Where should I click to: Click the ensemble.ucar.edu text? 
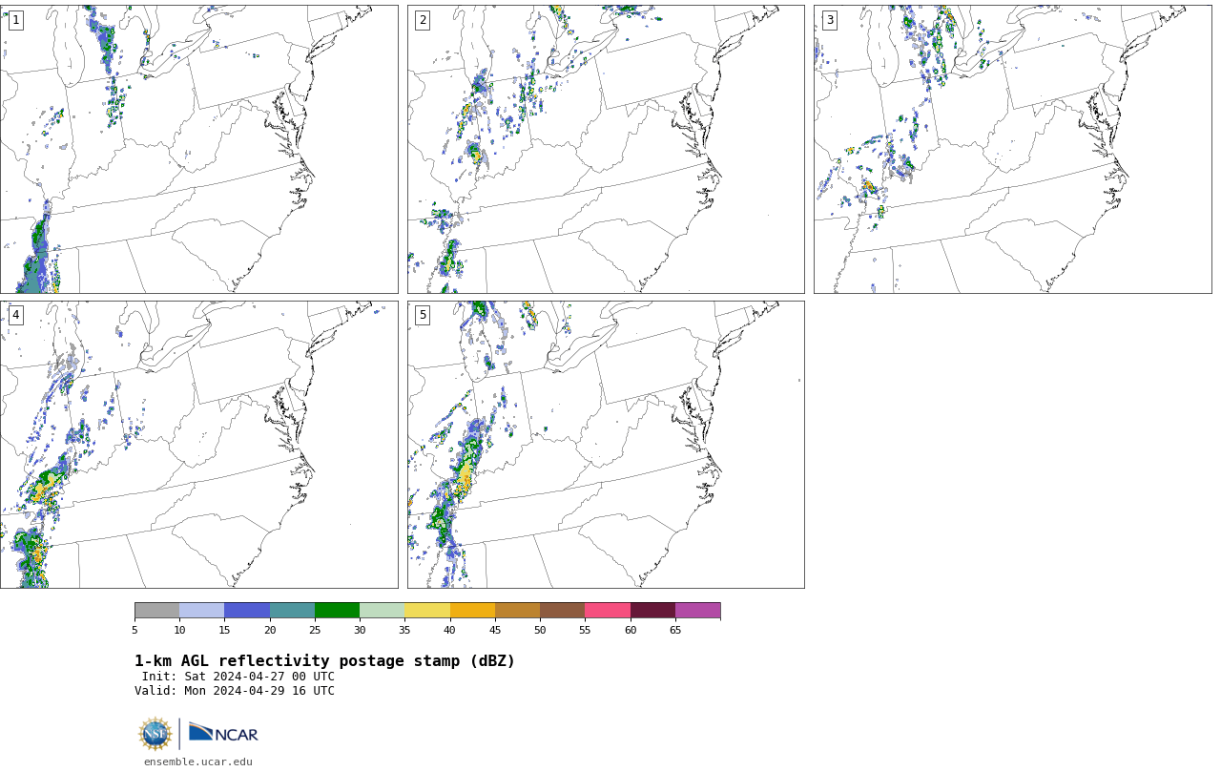tap(198, 762)
